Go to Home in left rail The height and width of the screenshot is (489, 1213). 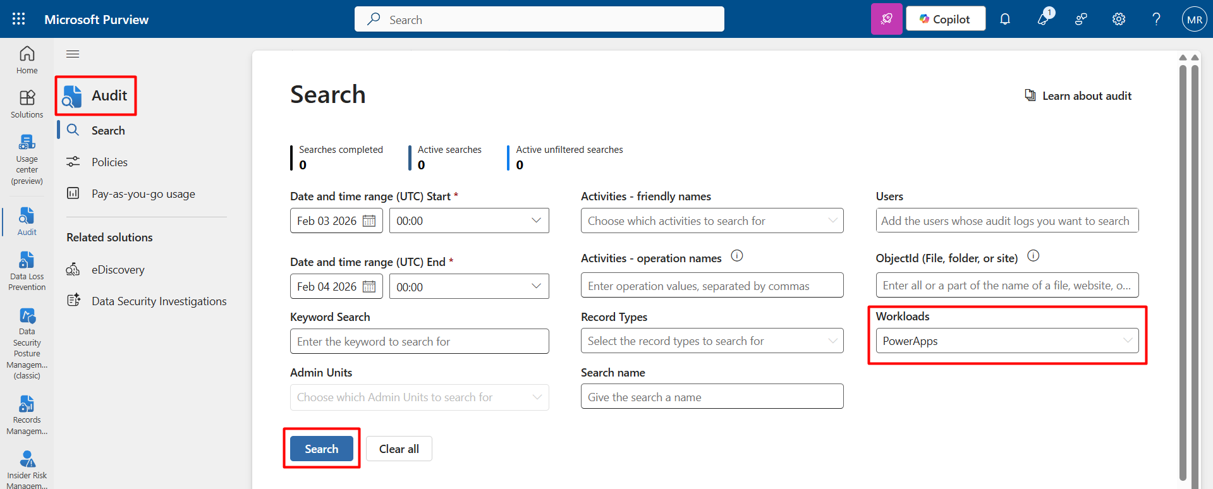(27, 60)
